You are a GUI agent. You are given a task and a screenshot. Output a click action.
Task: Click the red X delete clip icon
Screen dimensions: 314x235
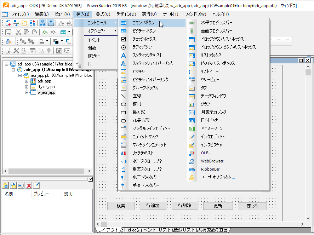coord(29,185)
